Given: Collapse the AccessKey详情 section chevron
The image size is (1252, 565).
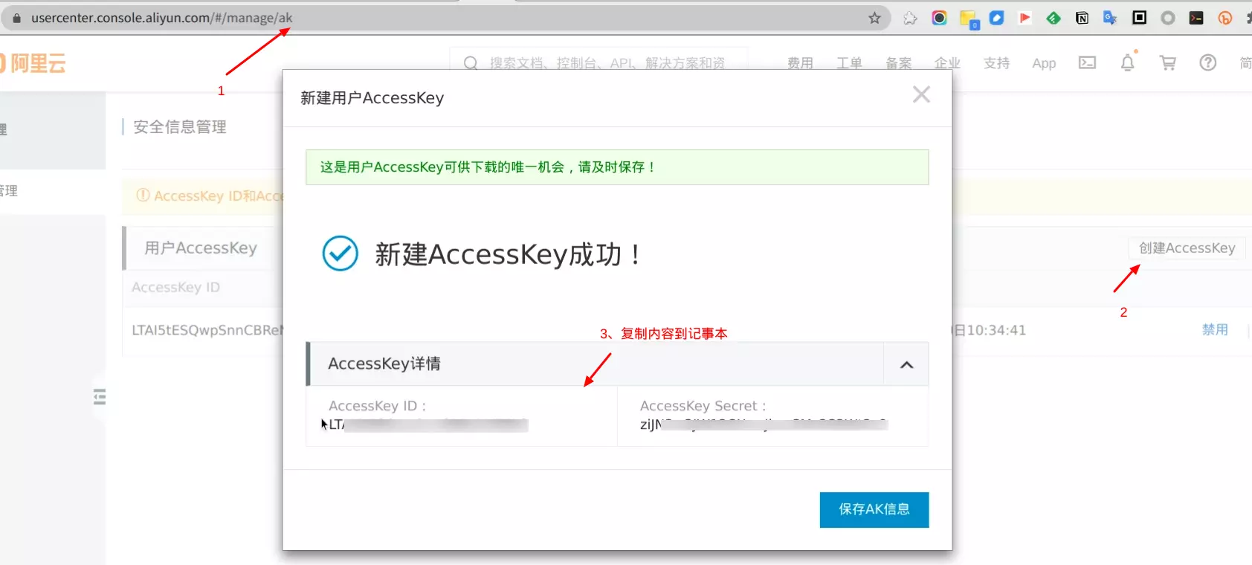Looking at the screenshot, I should coord(906,364).
